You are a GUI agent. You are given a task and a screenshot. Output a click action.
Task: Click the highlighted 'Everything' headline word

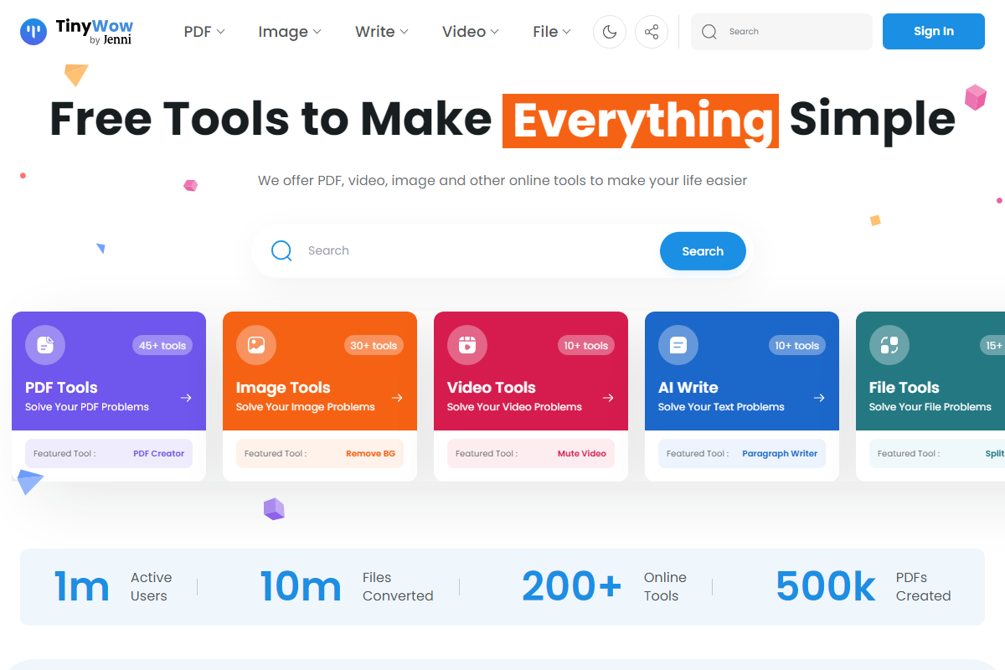tap(641, 121)
